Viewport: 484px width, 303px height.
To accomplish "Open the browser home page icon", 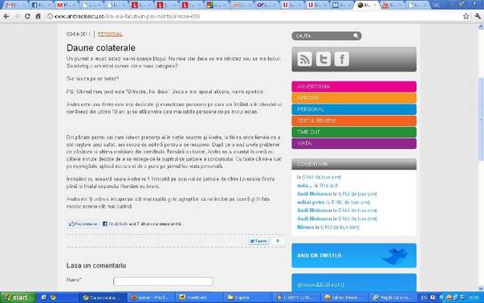I will 38,16.
